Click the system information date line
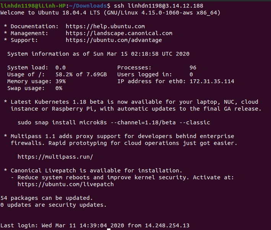This screenshot has width=271, height=230. pyautogui.click(x=98, y=54)
